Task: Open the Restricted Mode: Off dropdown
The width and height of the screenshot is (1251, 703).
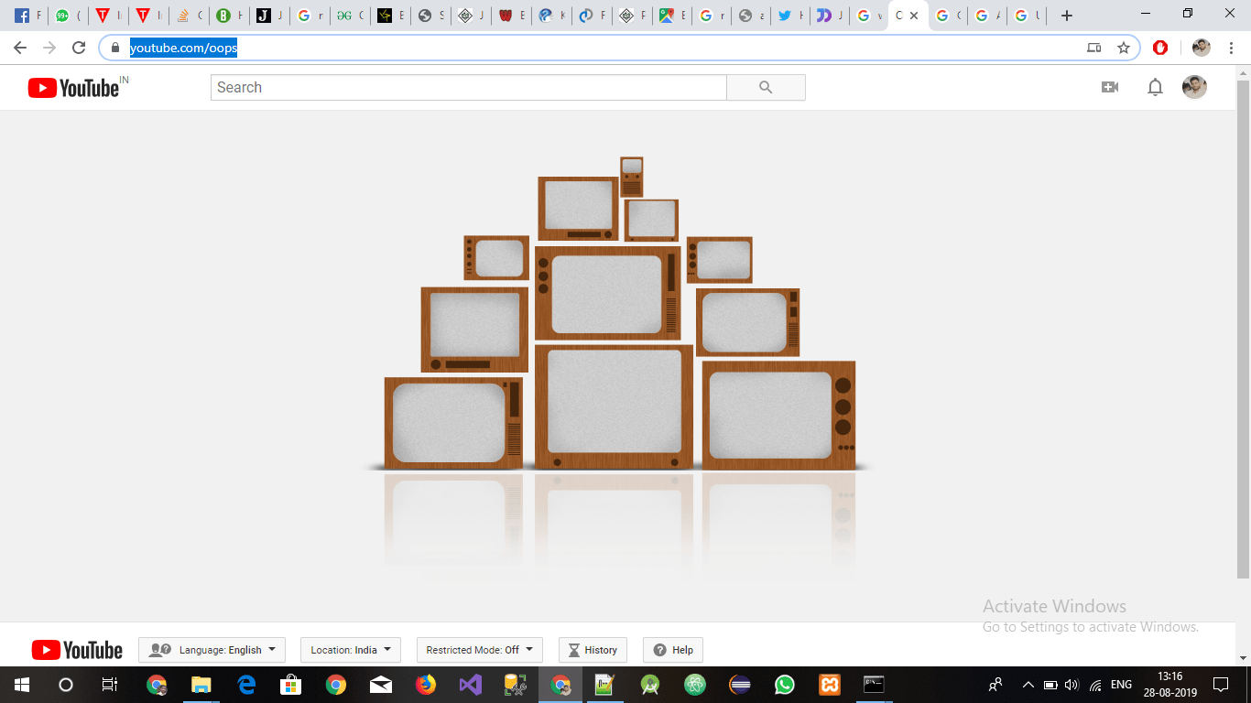Action: point(480,650)
